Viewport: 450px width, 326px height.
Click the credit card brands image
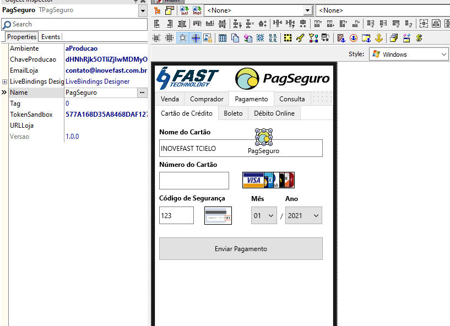pos(268,180)
